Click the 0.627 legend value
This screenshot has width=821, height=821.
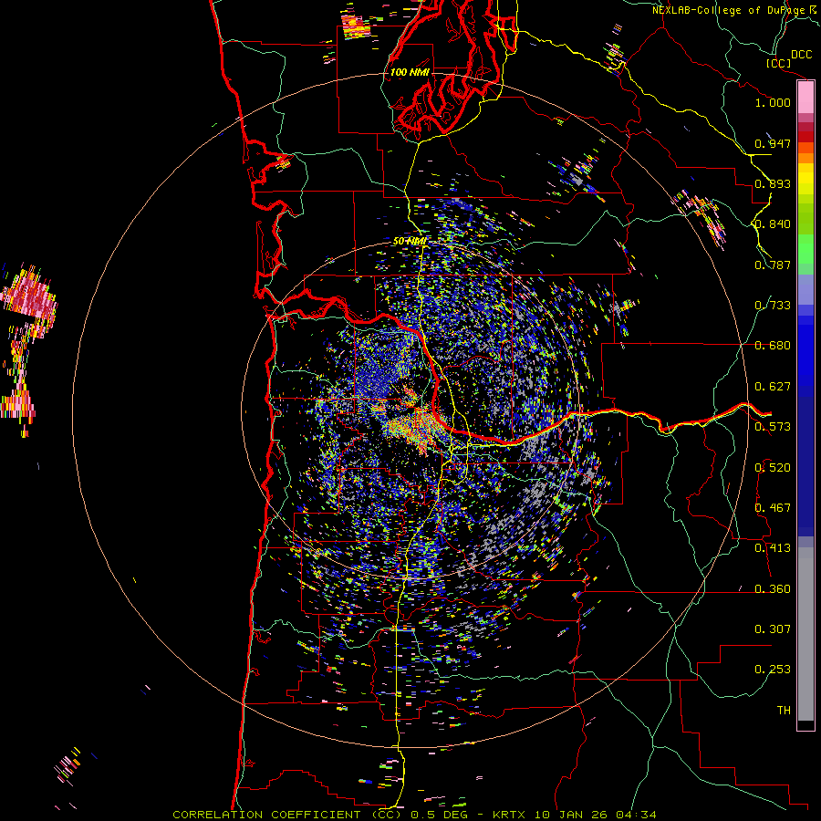(773, 387)
